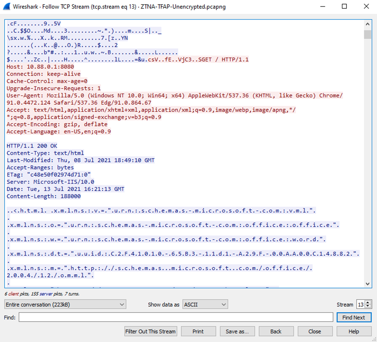Click the xmlns:dt uuid C2F41010 line
Image resolution: width=377 pixels, height=342 pixels.
click(x=183, y=254)
